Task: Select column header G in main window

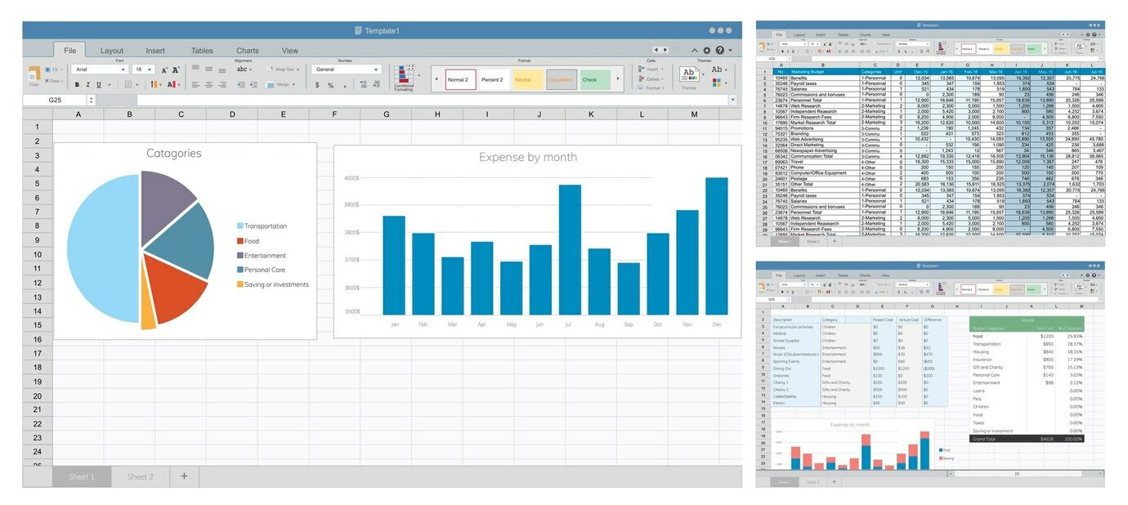Action: click(386, 114)
